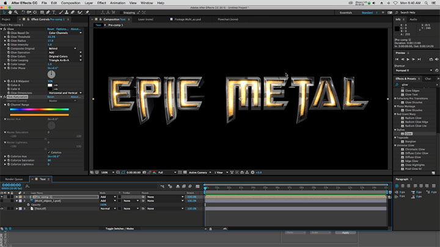Select the Pen tool
The width and height of the screenshot is (440, 247).
(48, 12)
